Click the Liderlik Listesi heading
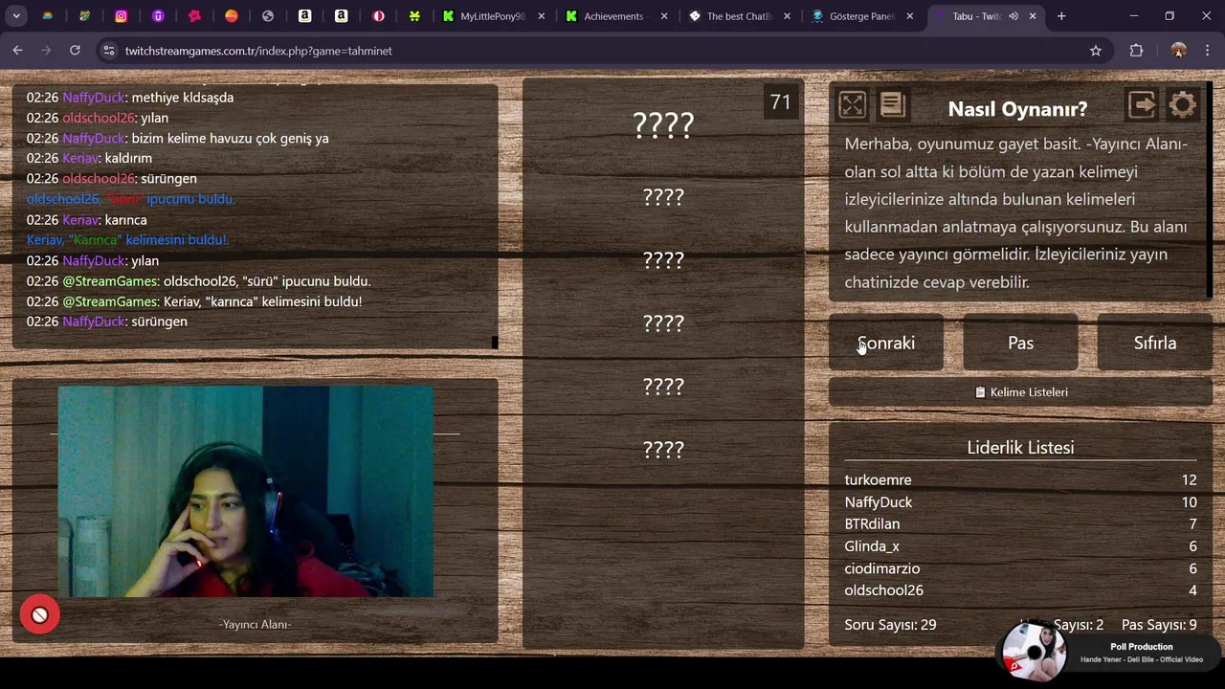 [x=1020, y=448]
